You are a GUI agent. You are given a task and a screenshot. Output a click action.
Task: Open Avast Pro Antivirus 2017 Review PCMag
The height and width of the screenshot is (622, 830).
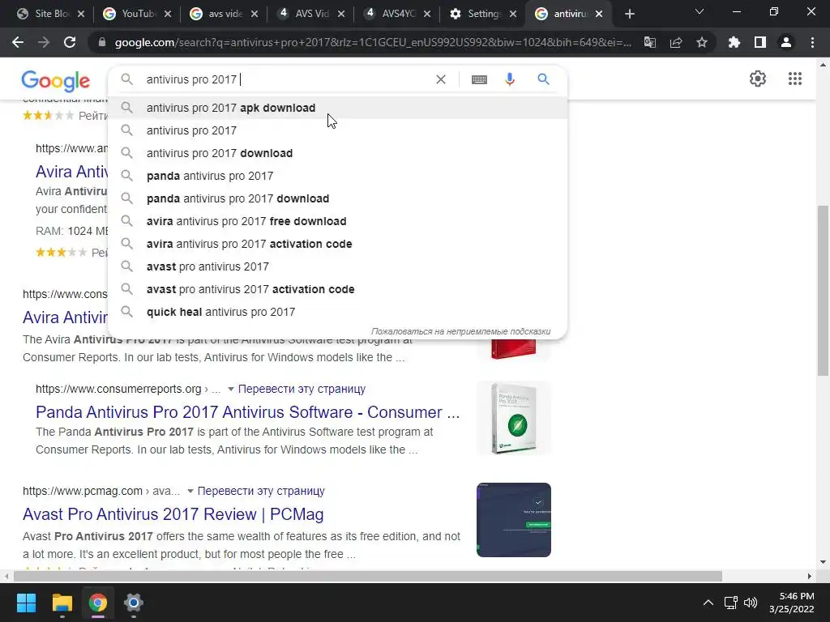(173, 514)
